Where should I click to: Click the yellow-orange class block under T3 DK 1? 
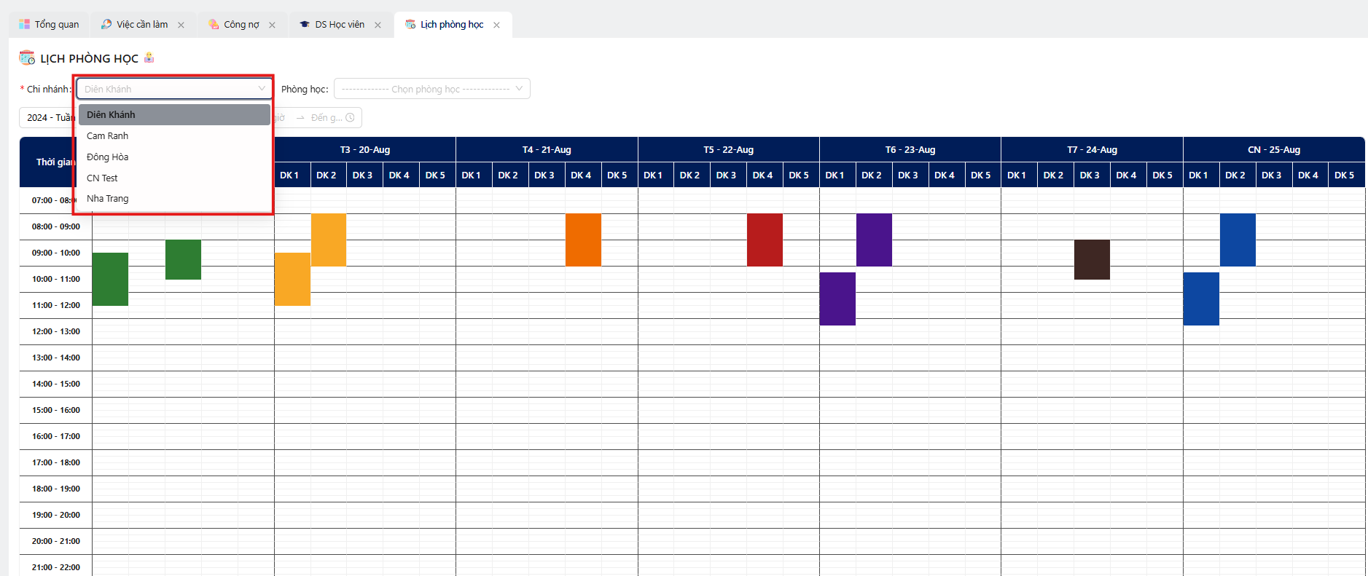[292, 279]
